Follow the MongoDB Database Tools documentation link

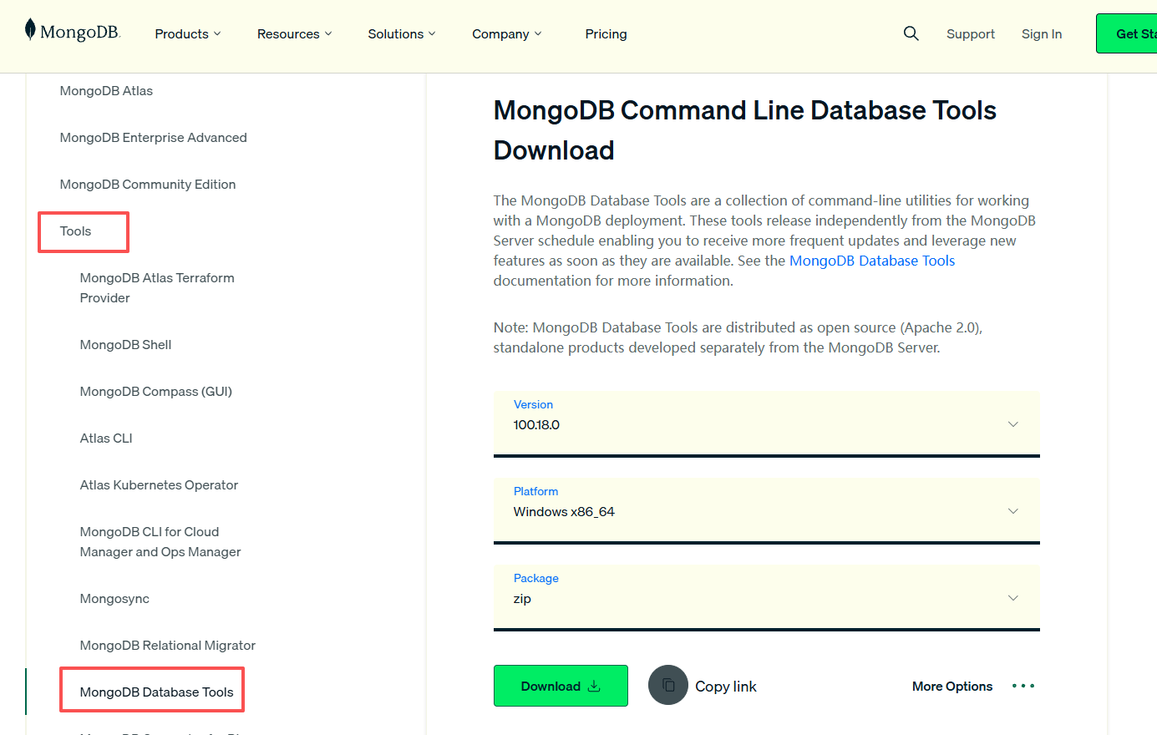(872, 261)
